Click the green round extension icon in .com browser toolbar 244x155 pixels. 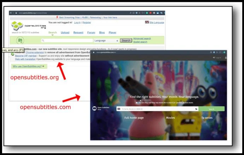224,52
